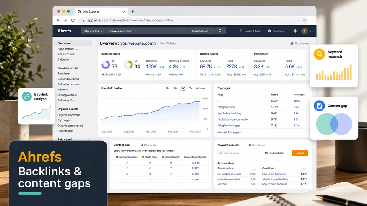
Task: Collapse the Backlink profile sidebar section
Action: pyautogui.click(x=88, y=68)
